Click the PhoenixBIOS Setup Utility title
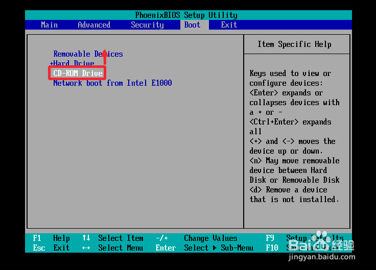Image resolution: width=376 pixels, height=270 pixels. [x=186, y=15]
